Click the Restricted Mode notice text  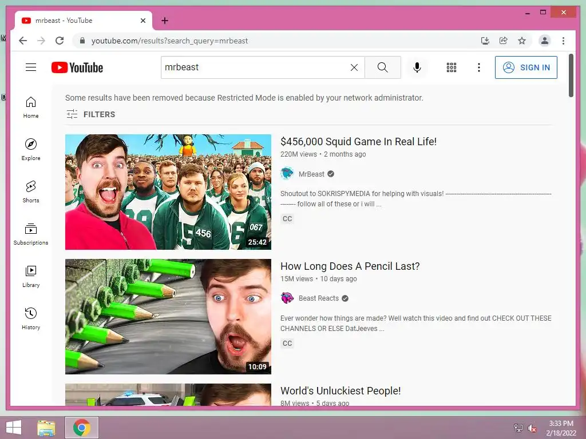244,98
